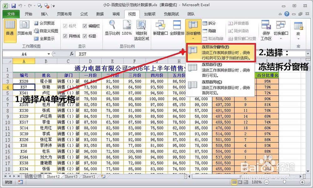The height and width of the screenshot is (188, 313).
Task: Click the Save icon in quick access toolbar
Action: (x=13, y=6)
